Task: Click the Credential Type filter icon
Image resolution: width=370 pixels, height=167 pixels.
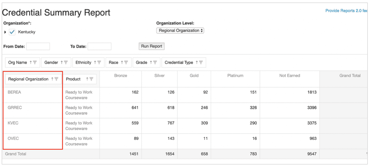Action: (x=201, y=63)
